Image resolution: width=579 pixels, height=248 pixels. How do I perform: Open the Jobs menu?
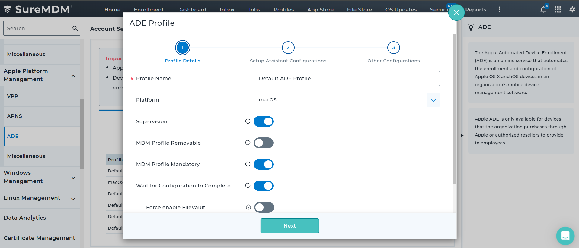tap(254, 10)
